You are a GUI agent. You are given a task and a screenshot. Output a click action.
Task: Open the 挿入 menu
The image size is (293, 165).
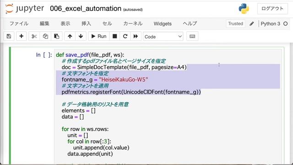point(87,23)
